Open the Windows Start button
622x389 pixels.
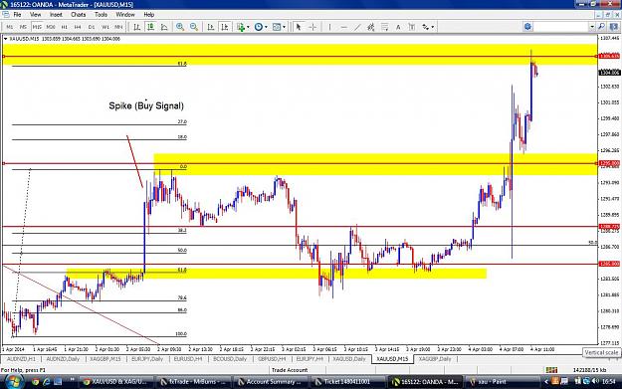coord(14,381)
